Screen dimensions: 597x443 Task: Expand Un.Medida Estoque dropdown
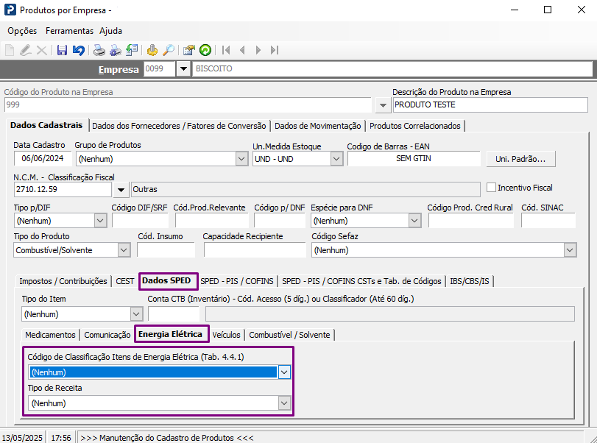pos(336,159)
